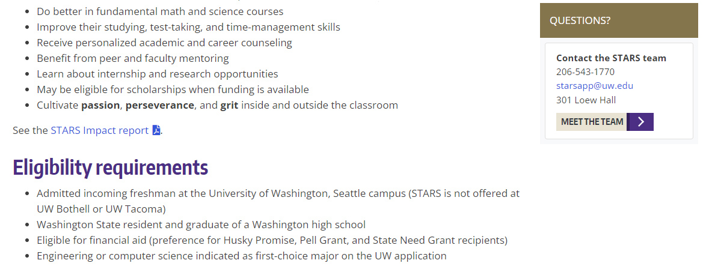Click the PDF icon after Impact report
The height and width of the screenshot is (275, 709).
156,130
